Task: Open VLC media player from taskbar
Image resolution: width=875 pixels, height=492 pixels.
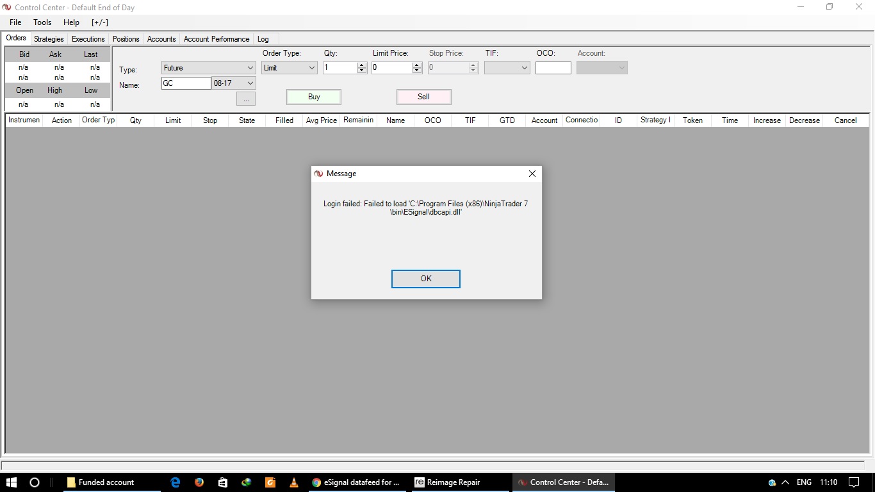Action: click(x=294, y=482)
